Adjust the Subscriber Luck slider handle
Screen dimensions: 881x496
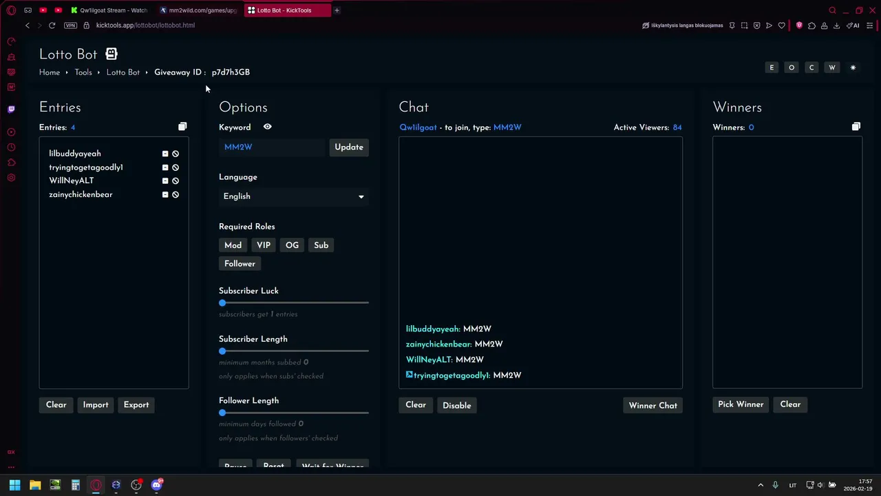click(222, 303)
